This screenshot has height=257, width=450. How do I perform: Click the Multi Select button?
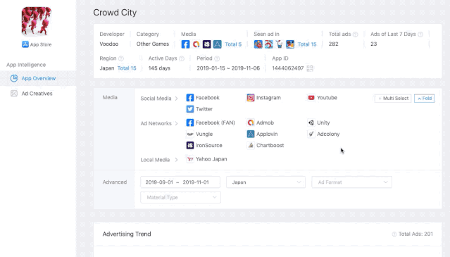tap(393, 99)
